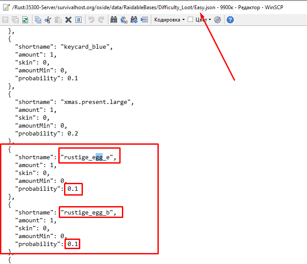Undo the last edit via toolbar arrow
Image resolution: width=307 pixels, height=264 pixels.
point(91,20)
